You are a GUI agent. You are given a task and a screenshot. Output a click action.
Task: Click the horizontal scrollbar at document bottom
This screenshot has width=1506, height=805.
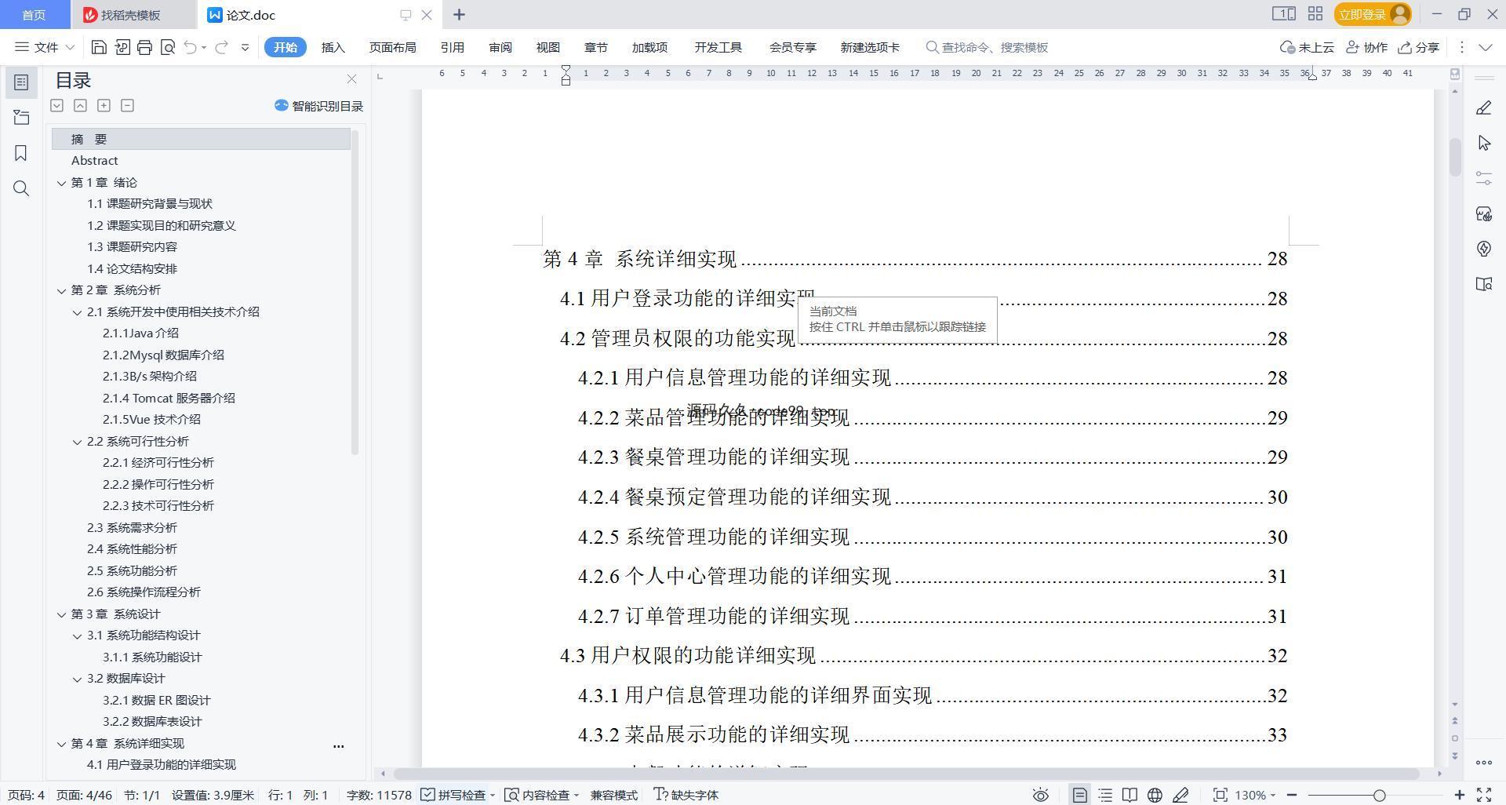pos(906,774)
